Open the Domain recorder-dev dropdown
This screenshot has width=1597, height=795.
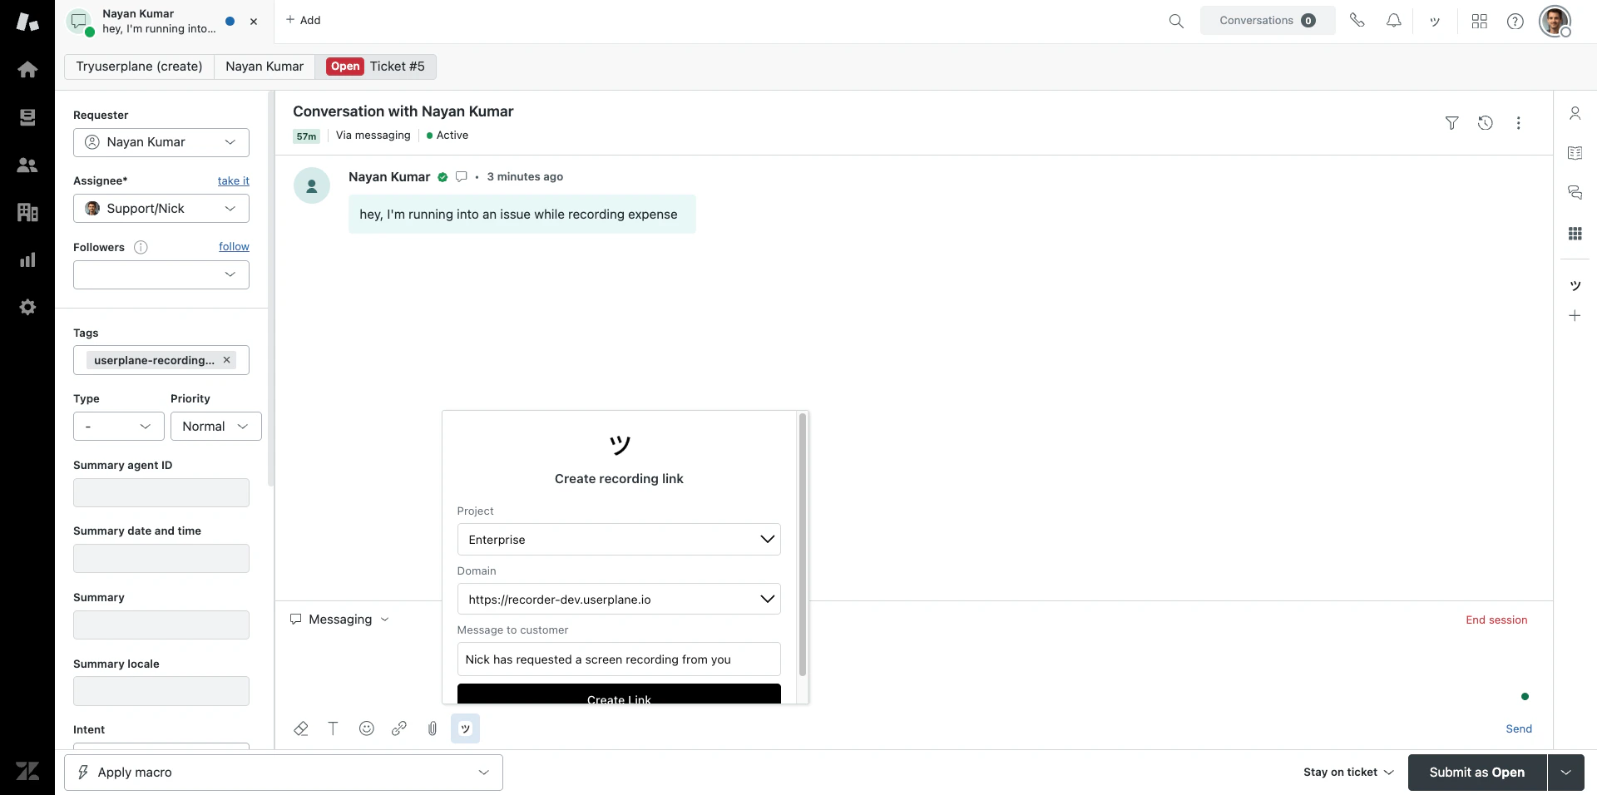(619, 600)
